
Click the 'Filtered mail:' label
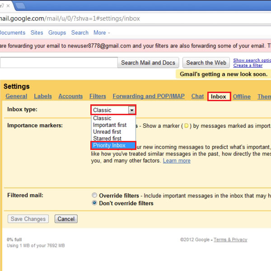[x=25, y=195]
